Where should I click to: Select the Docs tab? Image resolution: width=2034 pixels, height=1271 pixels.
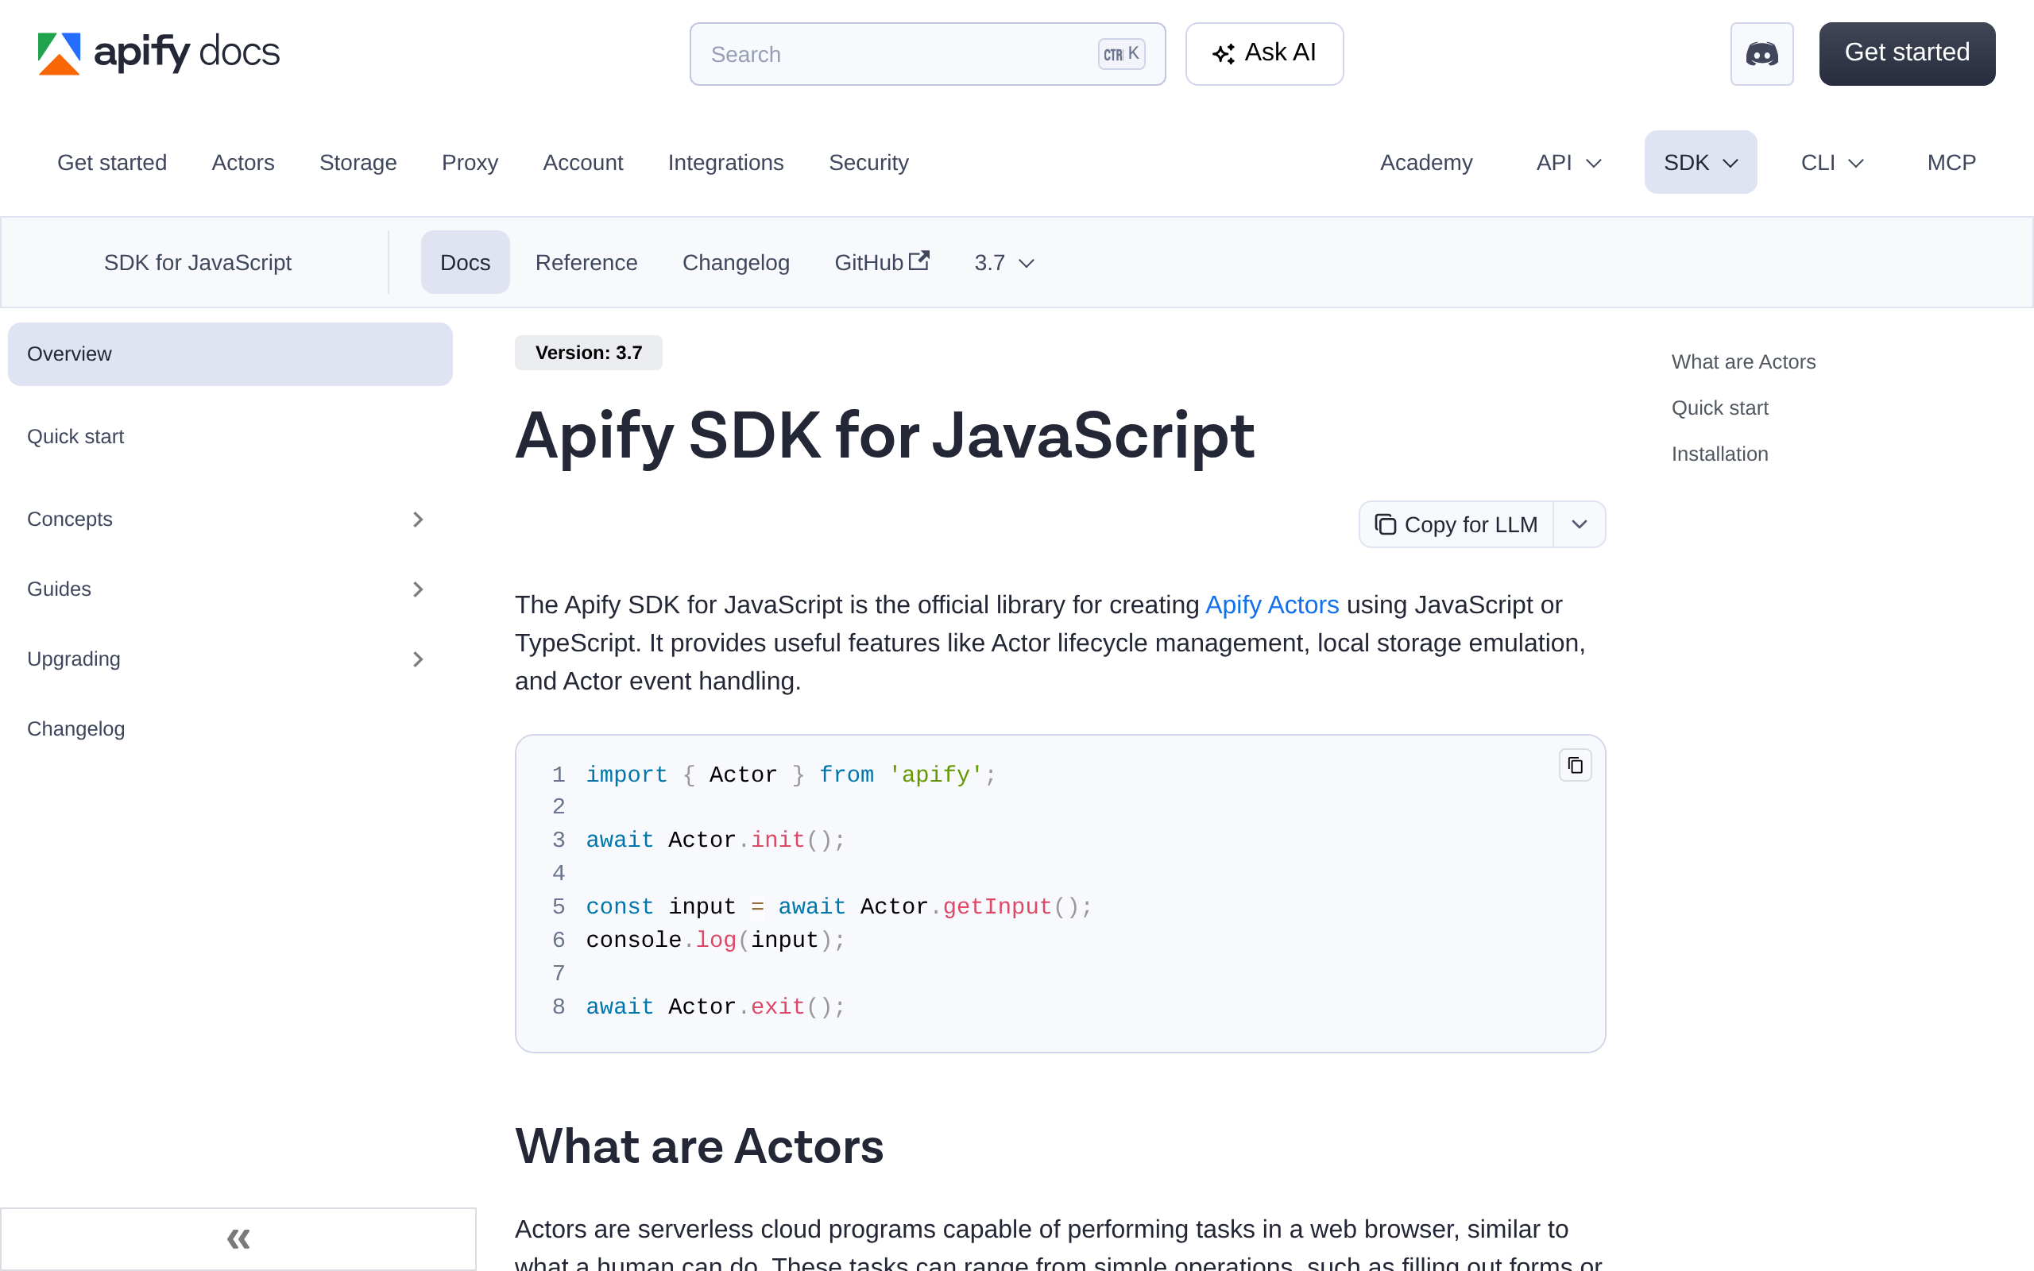point(465,262)
